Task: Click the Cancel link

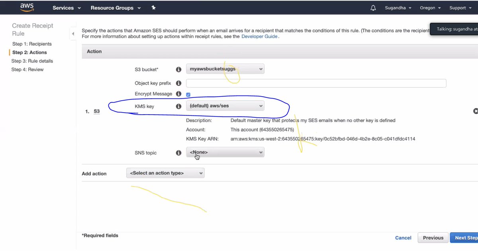Action: pyautogui.click(x=403, y=238)
